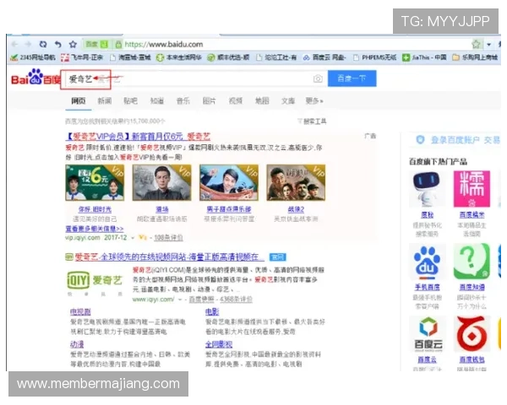
Task: Open the 2345网址导航 bookmark
Action: (33, 57)
